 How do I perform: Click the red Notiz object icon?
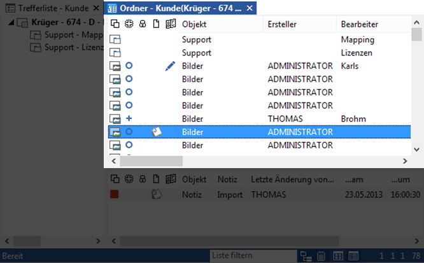[x=115, y=194]
